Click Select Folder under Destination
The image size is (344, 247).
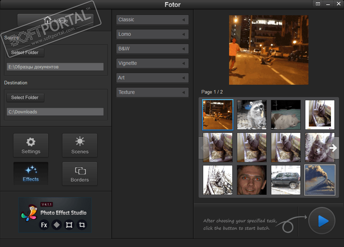pyautogui.click(x=25, y=97)
